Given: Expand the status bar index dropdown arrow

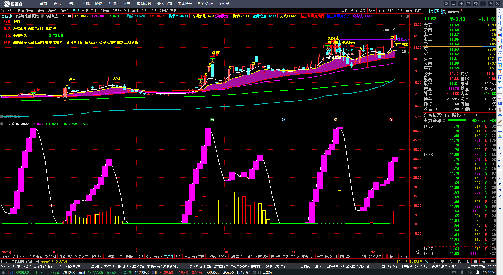Looking at the screenshot, I should [x=3, y=273].
